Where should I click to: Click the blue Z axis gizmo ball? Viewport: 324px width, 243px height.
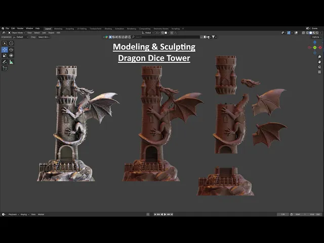(315, 42)
